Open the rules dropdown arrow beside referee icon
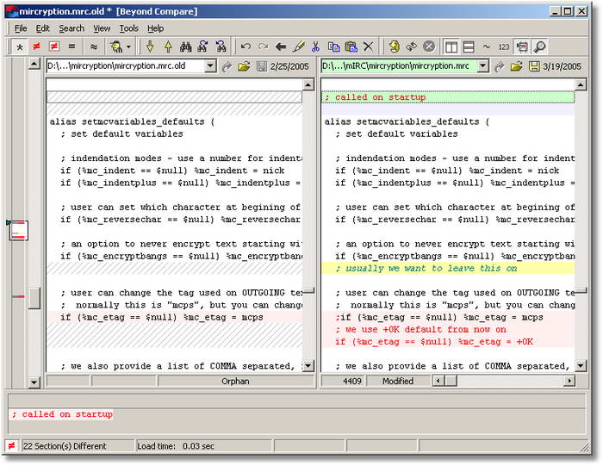This screenshot has width=603, height=466. (x=128, y=47)
